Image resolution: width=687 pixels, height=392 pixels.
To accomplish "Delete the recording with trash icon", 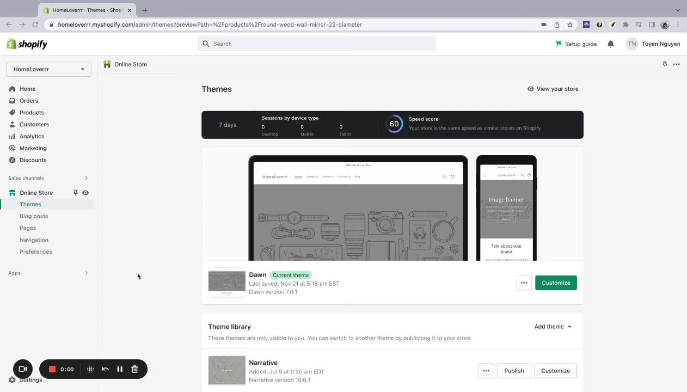I will tap(134, 369).
